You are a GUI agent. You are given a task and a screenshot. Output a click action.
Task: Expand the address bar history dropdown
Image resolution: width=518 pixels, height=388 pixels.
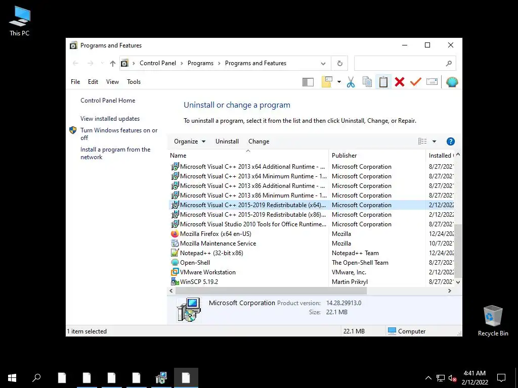323,63
